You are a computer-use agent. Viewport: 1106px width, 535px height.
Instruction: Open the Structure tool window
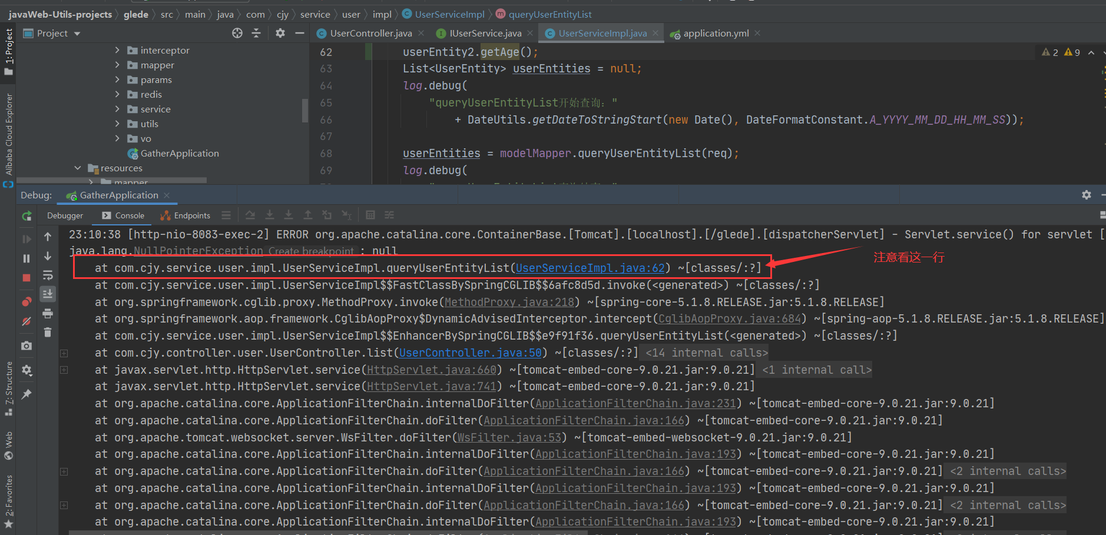click(x=9, y=388)
